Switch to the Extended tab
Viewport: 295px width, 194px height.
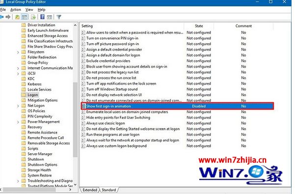point(90,190)
